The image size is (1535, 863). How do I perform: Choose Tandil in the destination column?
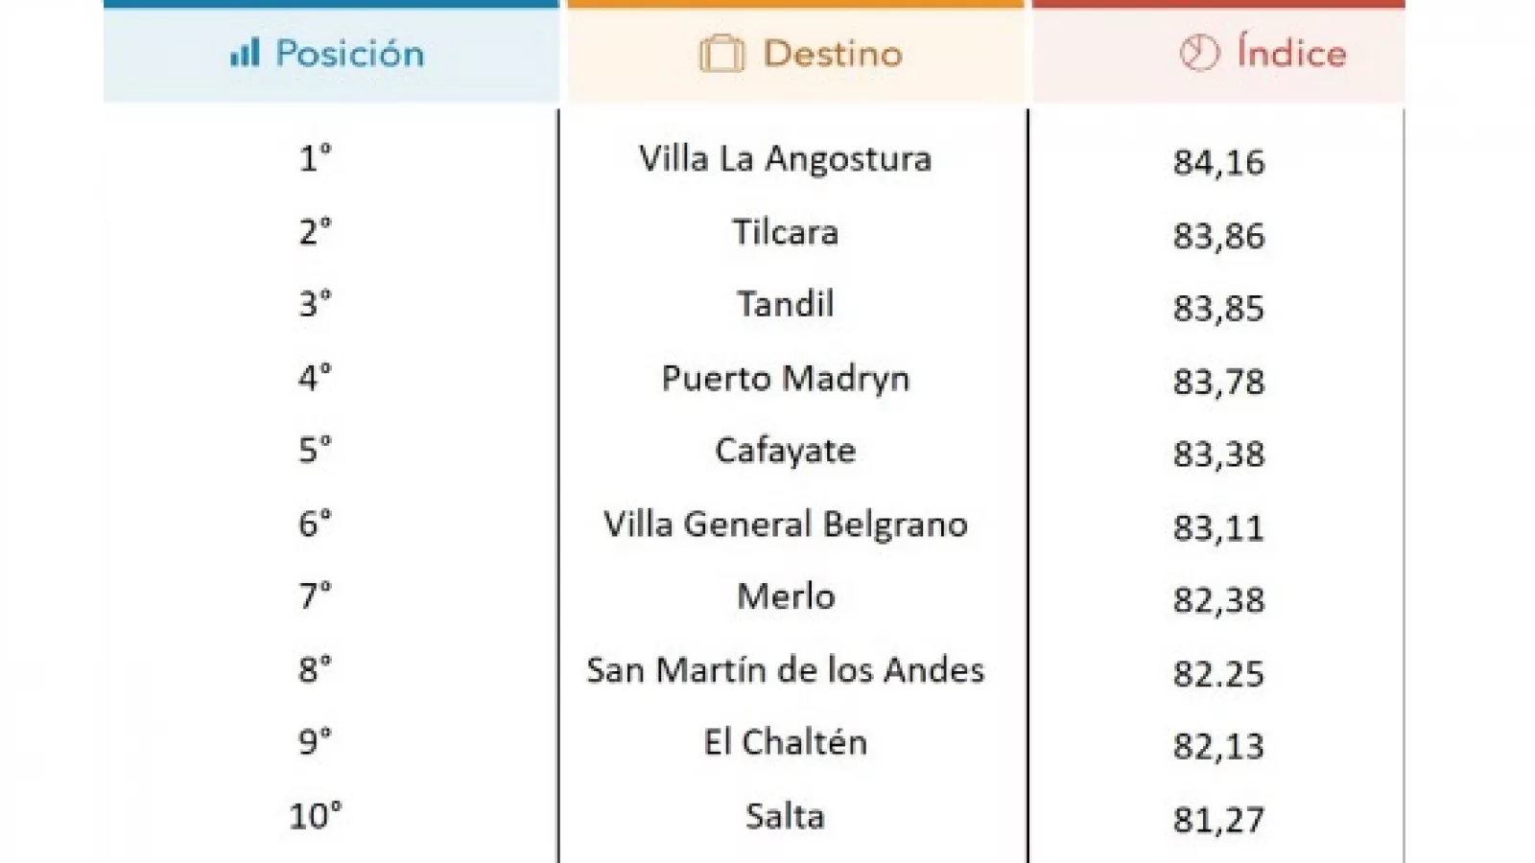point(785,305)
